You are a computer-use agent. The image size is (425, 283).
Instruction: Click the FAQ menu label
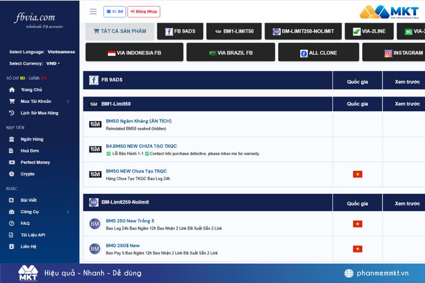[x=25, y=224]
